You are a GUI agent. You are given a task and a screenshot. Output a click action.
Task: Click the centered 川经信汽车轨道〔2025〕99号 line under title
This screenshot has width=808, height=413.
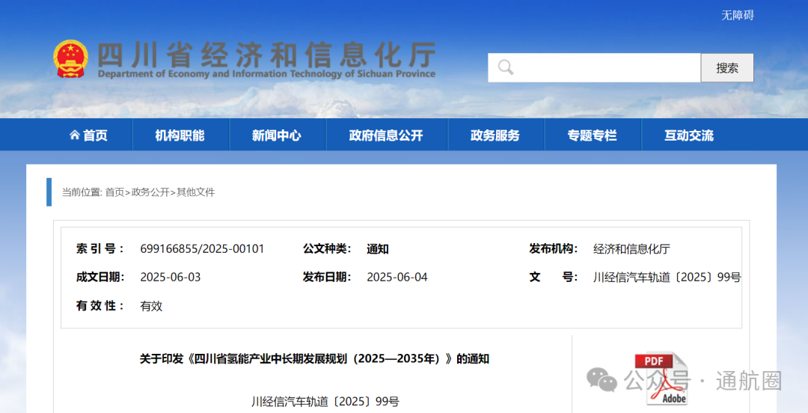(325, 402)
